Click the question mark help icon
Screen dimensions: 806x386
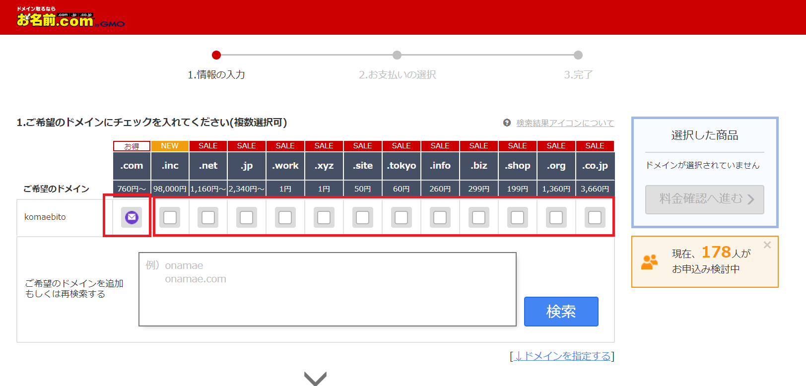[x=507, y=123]
